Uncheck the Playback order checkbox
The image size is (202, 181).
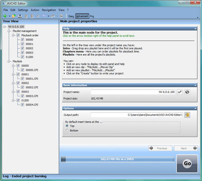18,35
